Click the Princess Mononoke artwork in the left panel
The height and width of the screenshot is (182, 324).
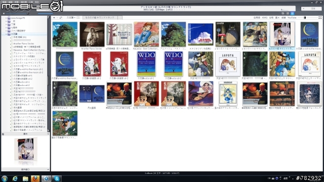click(x=26, y=149)
